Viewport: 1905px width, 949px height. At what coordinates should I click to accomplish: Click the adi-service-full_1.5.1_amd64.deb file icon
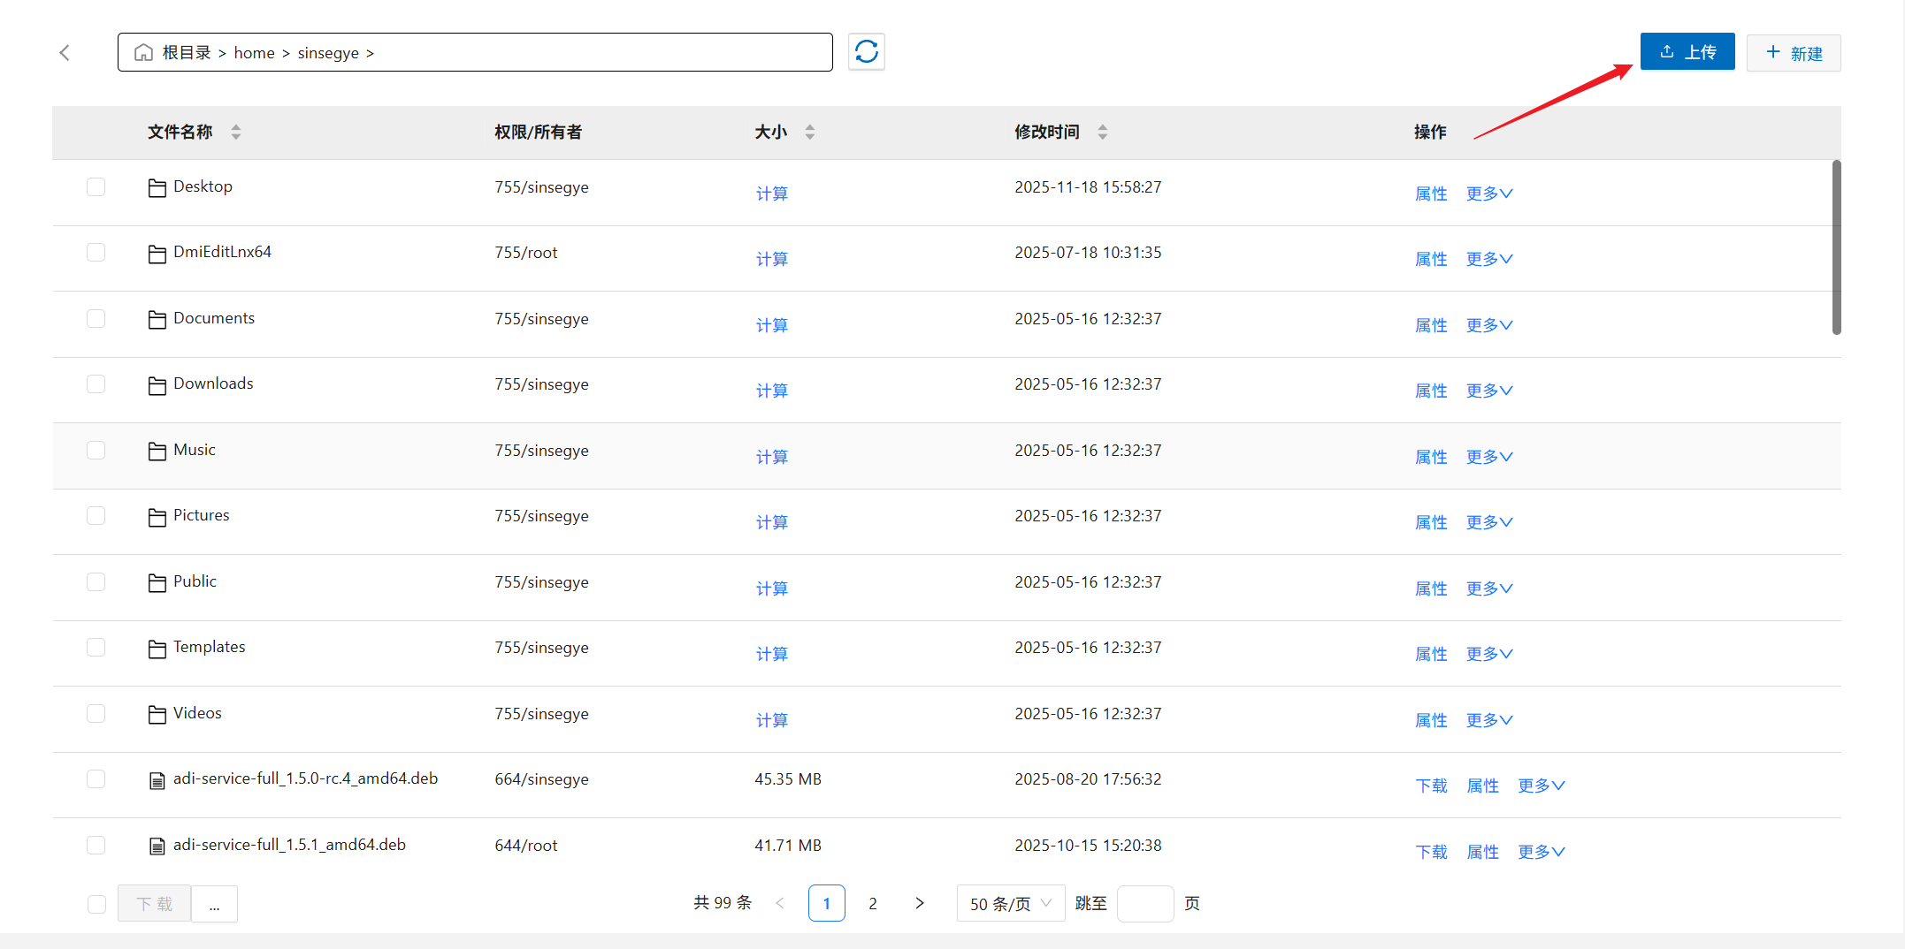click(x=157, y=847)
